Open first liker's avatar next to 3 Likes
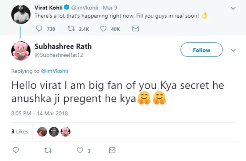Image resolution: width=246 pixels, height=161 pixels. 43,131
